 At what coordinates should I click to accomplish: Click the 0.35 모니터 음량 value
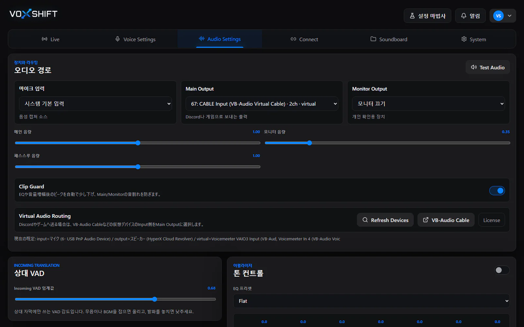506,132
